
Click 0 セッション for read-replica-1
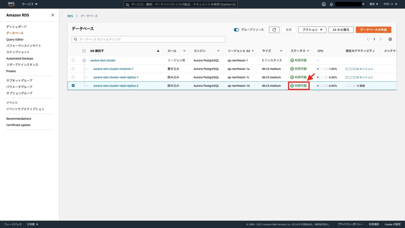(x=365, y=77)
